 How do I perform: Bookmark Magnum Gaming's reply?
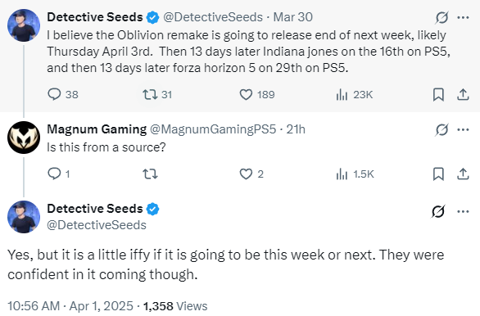click(438, 174)
